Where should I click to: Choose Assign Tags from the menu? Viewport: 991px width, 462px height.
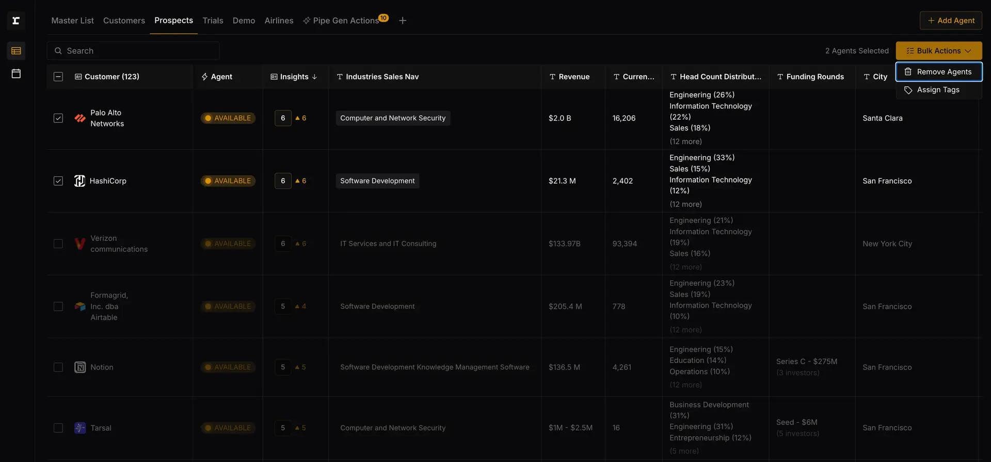tap(938, 90)
